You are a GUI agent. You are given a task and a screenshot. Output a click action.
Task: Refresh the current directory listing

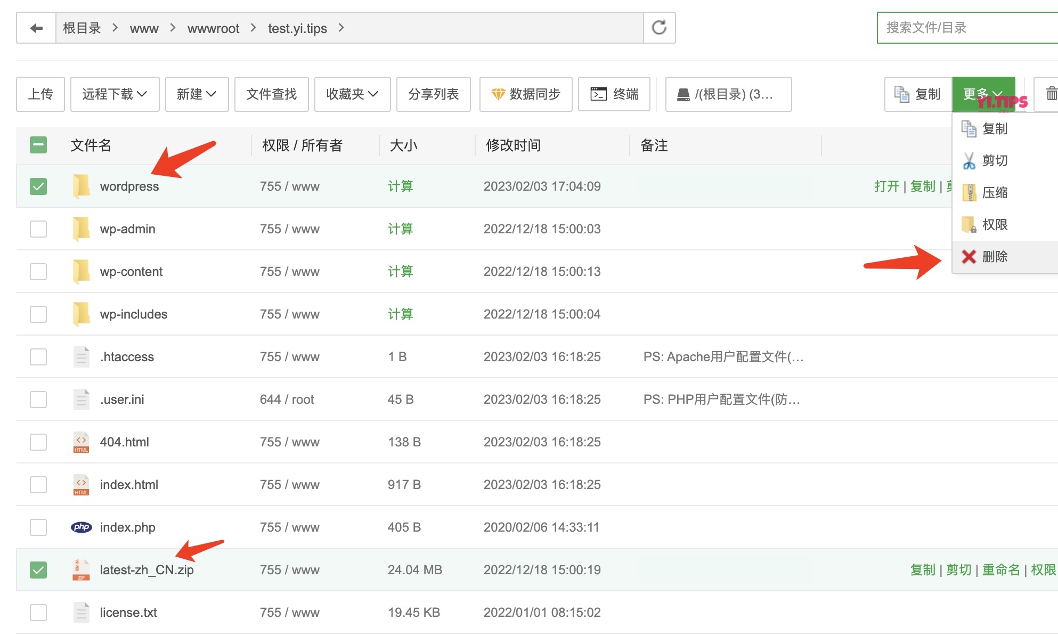click(x=660, y=27)
